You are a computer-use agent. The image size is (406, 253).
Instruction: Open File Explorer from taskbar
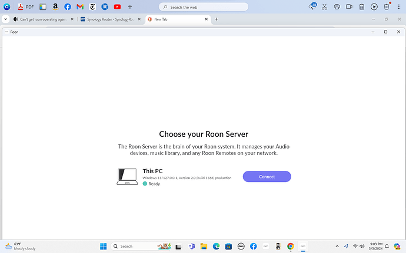[x=204, y=247]
